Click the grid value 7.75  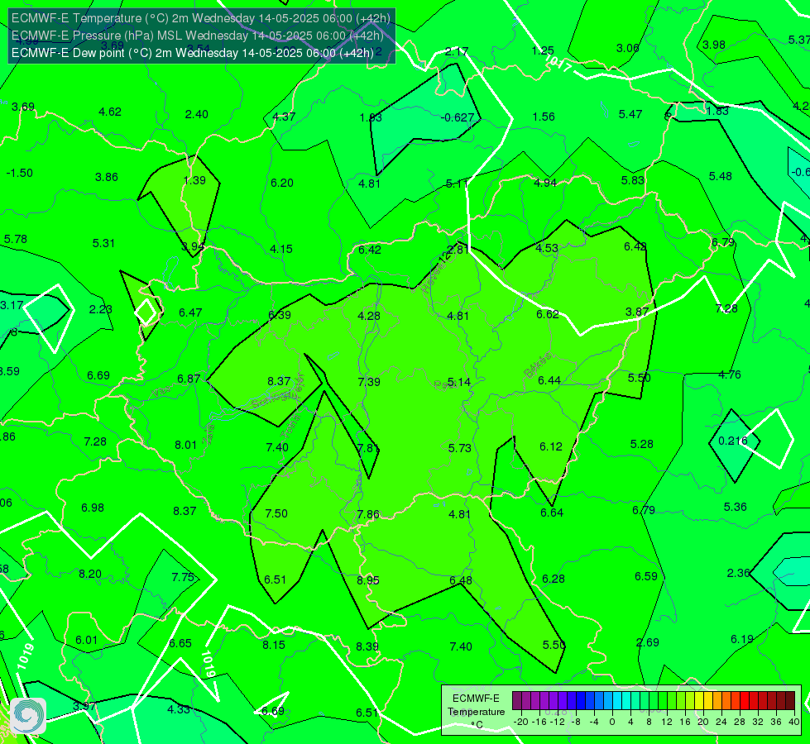[182, 577]
